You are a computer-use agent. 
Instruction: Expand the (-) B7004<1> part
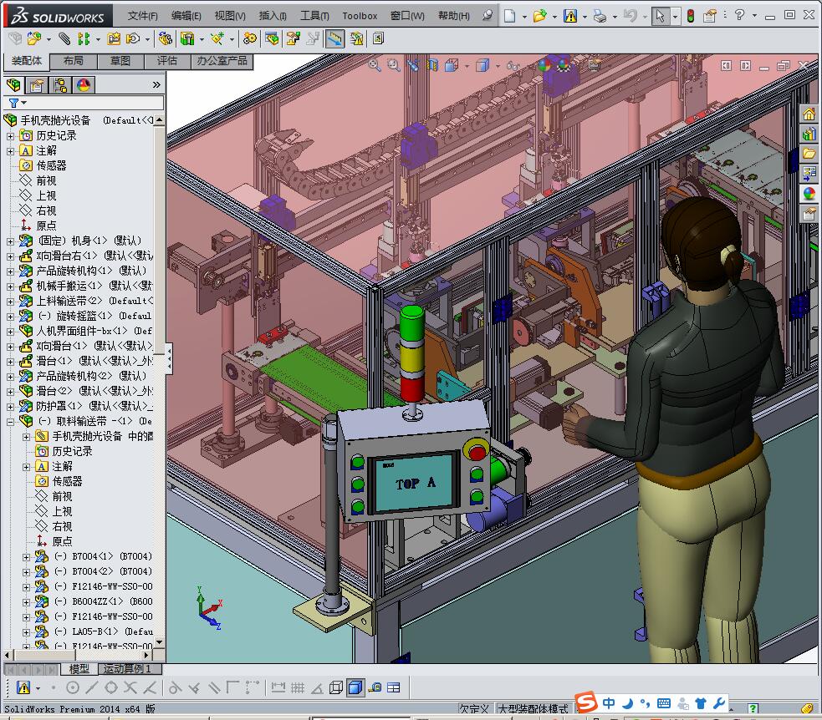click(x=26, y=557)
